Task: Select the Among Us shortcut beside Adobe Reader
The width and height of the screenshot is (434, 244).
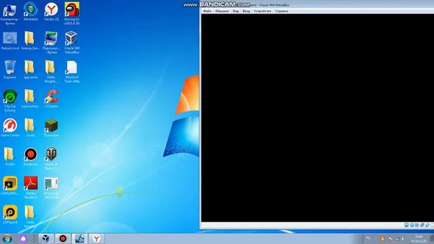Action: (x=52, y=188)
